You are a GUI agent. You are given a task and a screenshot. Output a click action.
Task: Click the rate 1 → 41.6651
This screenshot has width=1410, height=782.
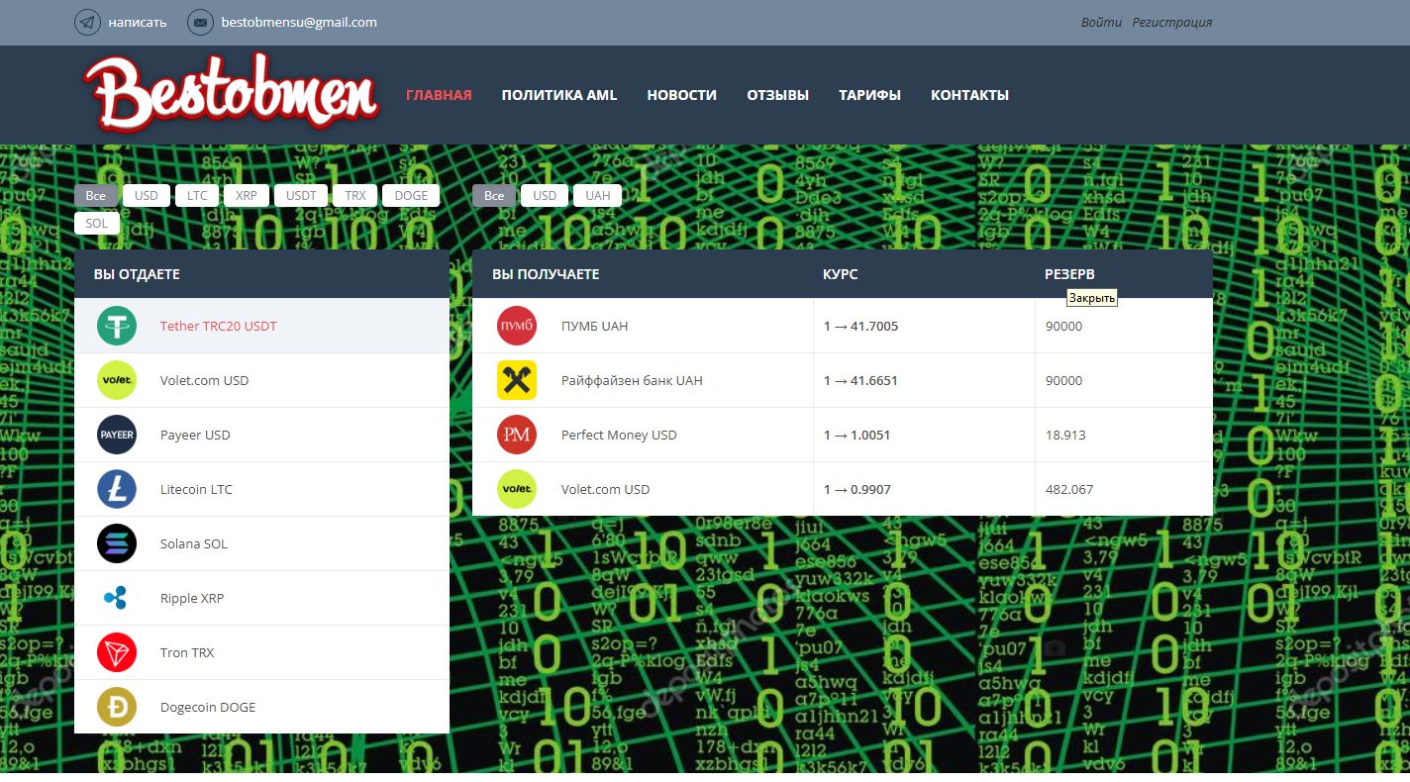tap(860, 380)
